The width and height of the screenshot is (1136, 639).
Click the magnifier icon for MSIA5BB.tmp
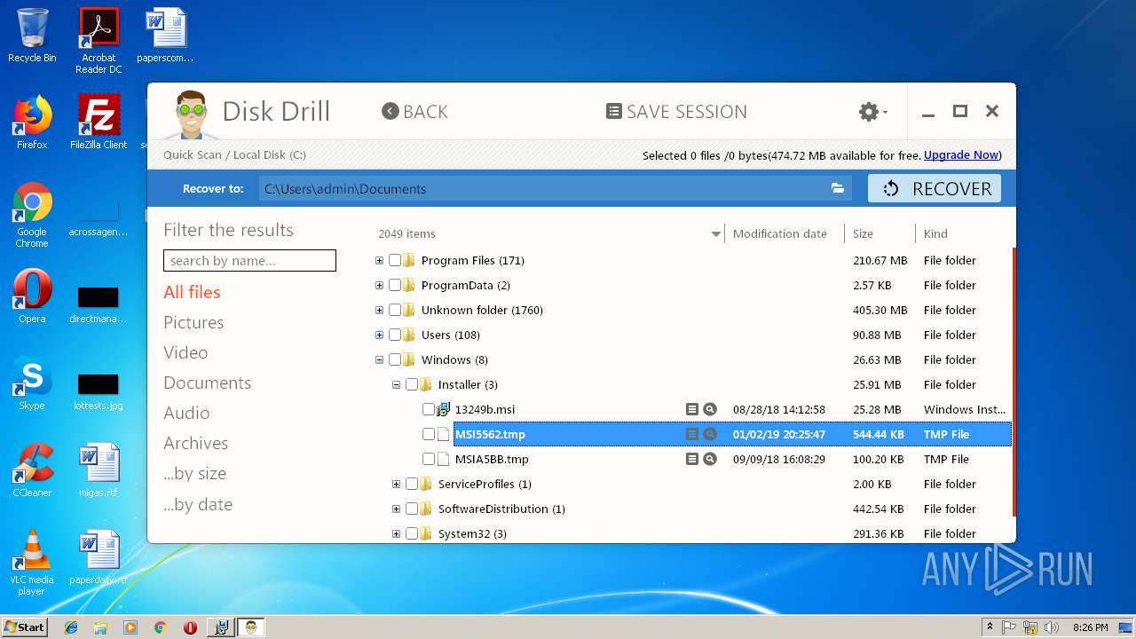[710, 459]
